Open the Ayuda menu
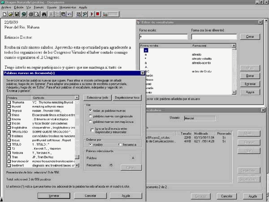The width and height of the screenshot is (269, 202). tap(83, 7)
